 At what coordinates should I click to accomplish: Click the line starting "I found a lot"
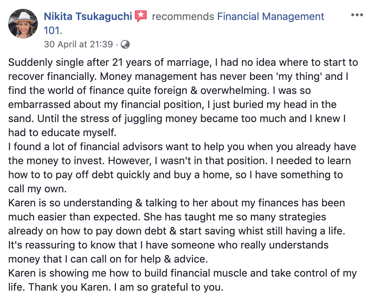[x=182, y=146]
